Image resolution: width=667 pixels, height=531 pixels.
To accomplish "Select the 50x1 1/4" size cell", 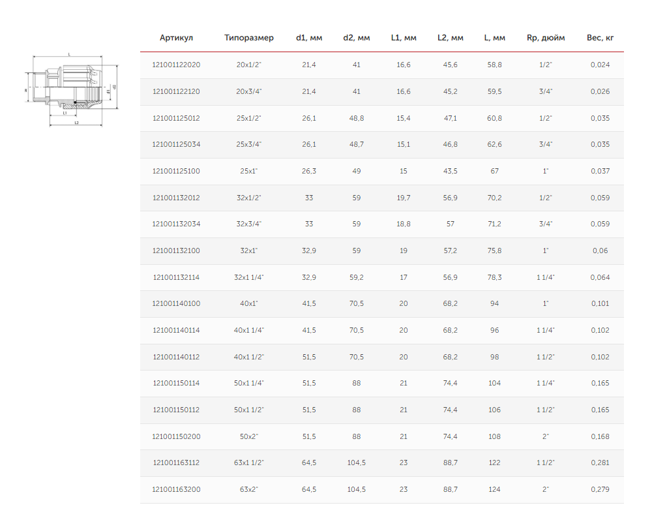I will (249, 383).
